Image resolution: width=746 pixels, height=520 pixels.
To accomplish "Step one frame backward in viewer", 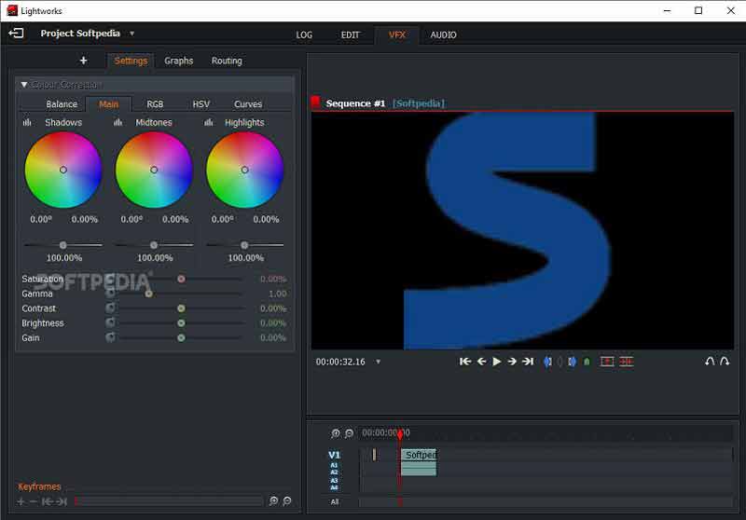I will pyautogui.click(x=481, y=362).
